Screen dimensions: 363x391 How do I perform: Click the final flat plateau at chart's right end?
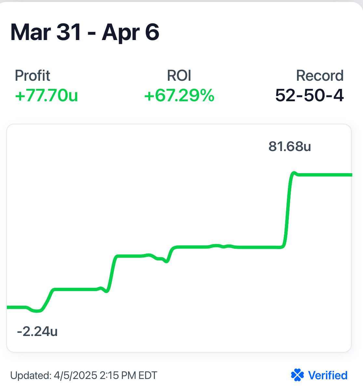coord(325,175)
